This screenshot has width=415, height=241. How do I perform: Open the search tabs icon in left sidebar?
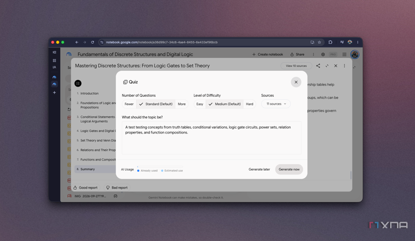coord(54,67)
